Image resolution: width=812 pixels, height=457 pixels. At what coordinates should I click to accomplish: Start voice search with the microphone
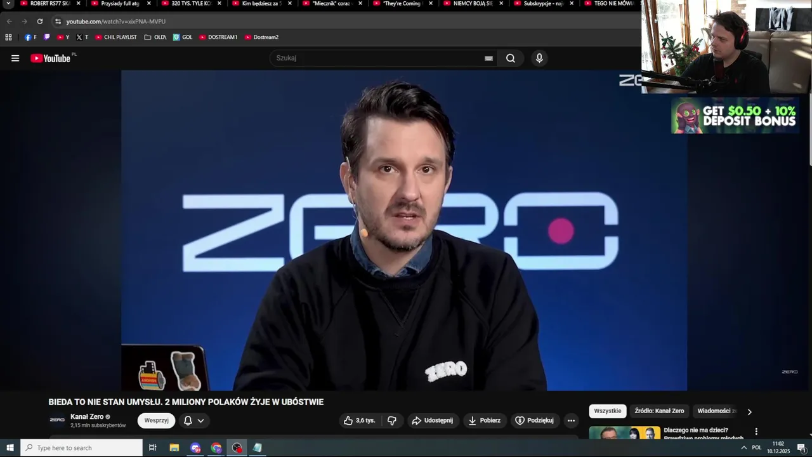click(x=539, y=58)
